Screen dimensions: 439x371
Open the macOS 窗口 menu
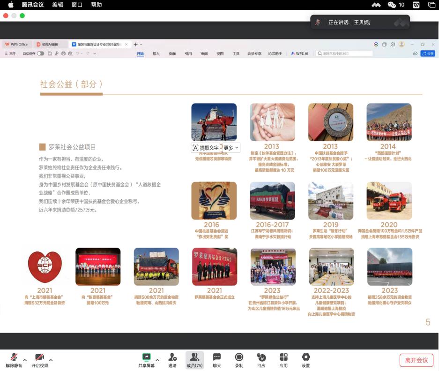[77, 5]
